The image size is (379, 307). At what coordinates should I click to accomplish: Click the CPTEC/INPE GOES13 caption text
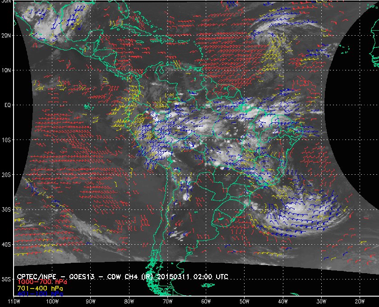pos(123,276)
